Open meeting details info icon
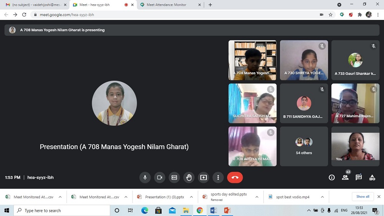This screenshot has height=216, width=384. point(332,178)
